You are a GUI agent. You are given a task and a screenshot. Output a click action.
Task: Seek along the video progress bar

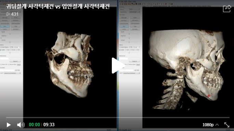[118, 117]
